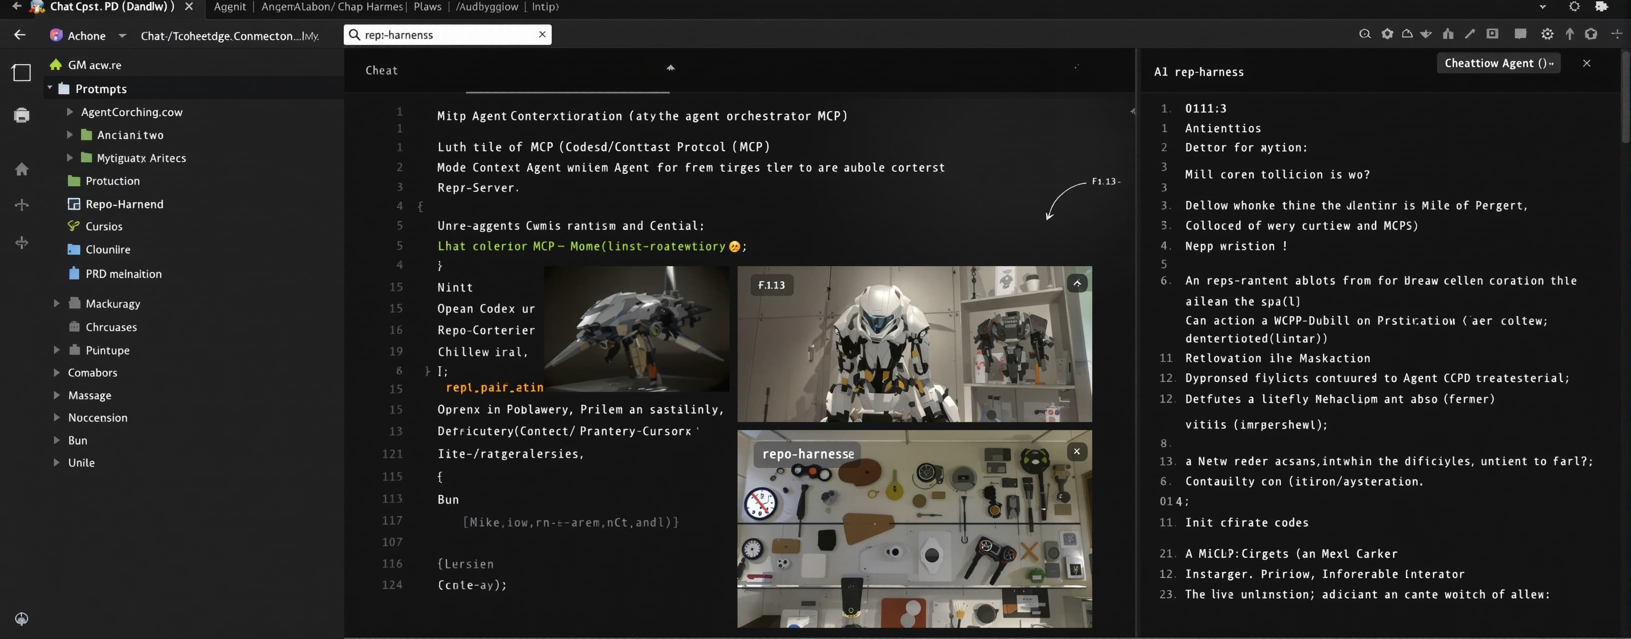Image resolution: width=1631 pixels, height=639 pixels.
Task: Click the Massage tree item
Action: tap(89, 395)
